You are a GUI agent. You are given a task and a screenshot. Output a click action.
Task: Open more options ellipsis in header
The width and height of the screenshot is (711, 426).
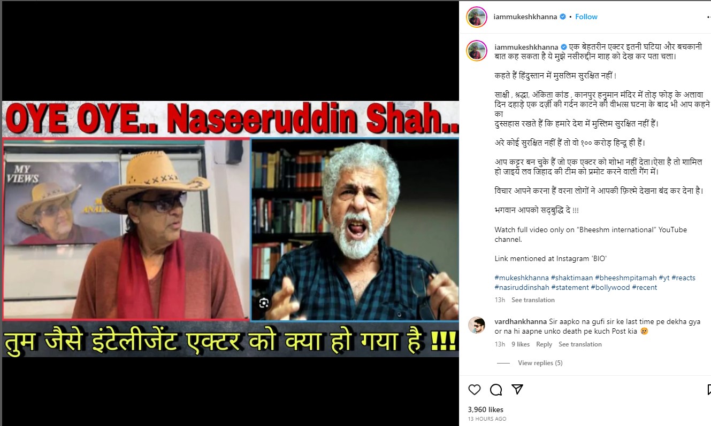pyautogui.click(x=708, y=17)
